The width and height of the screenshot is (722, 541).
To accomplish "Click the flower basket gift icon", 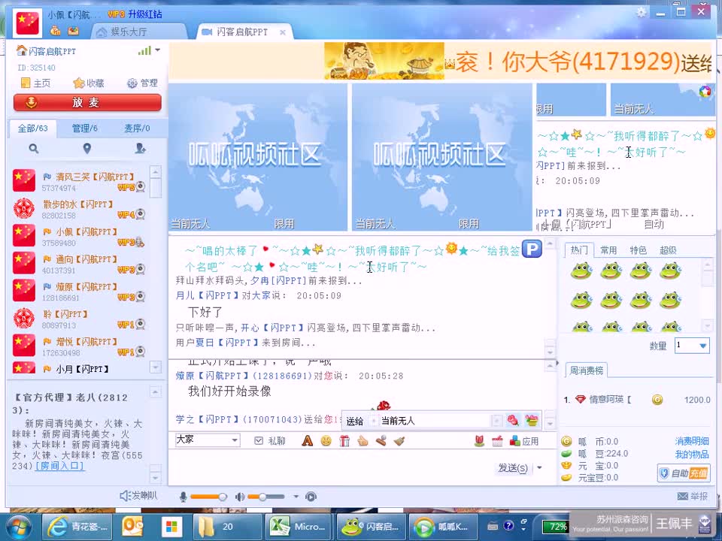I will 532,420.
